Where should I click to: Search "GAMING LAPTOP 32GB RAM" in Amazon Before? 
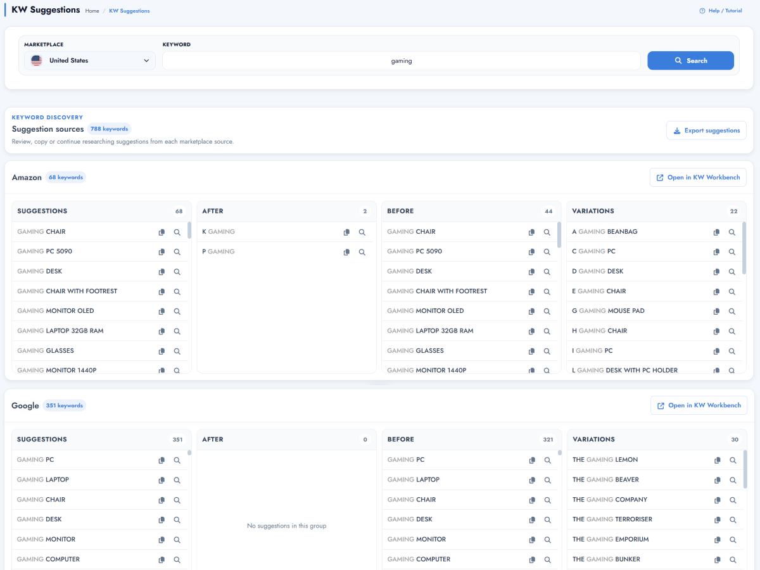click(547, 331)
